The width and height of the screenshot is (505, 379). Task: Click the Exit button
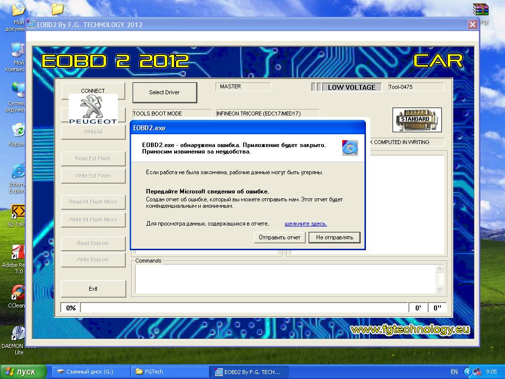pos(93,289)
